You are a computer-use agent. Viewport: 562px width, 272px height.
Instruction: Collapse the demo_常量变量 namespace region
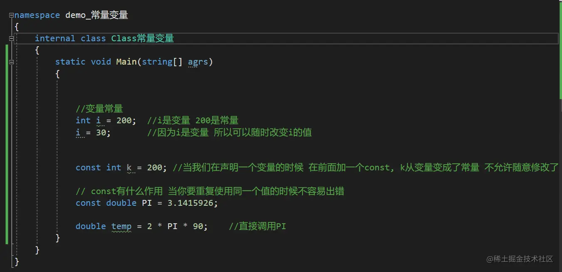coord(11,15)
